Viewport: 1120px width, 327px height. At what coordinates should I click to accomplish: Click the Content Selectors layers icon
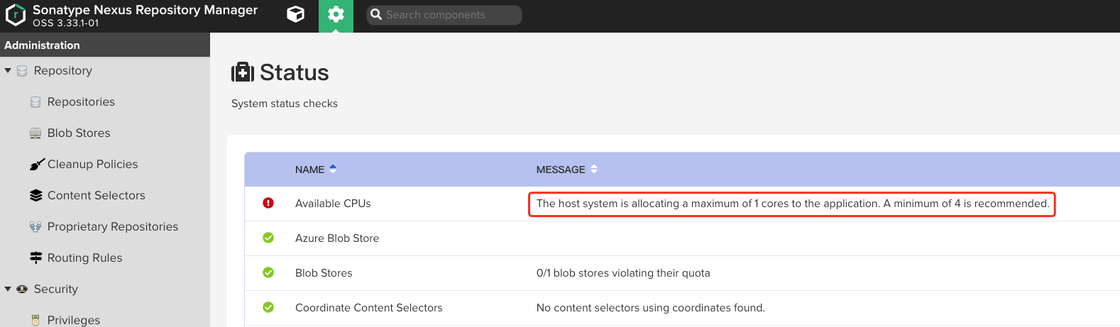click(35, 195)
